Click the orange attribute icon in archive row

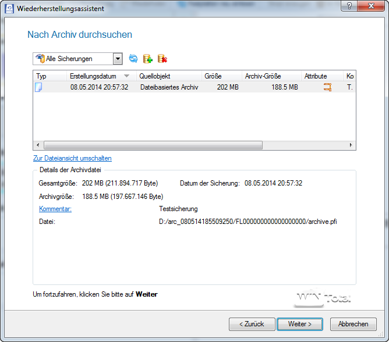[x=327, y=87]
